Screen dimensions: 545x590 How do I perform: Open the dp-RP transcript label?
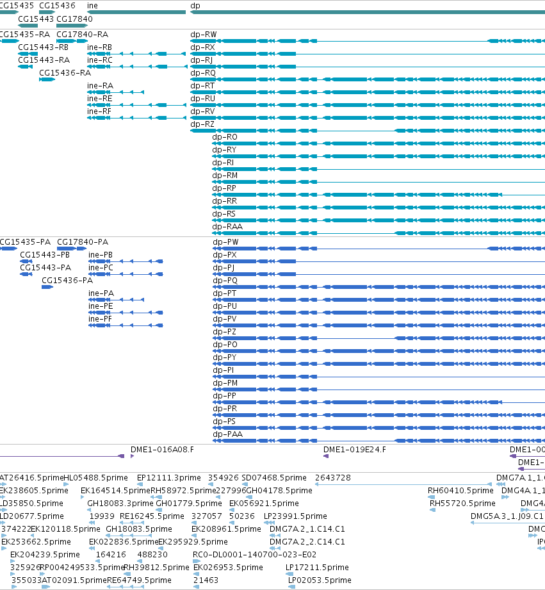224,188
